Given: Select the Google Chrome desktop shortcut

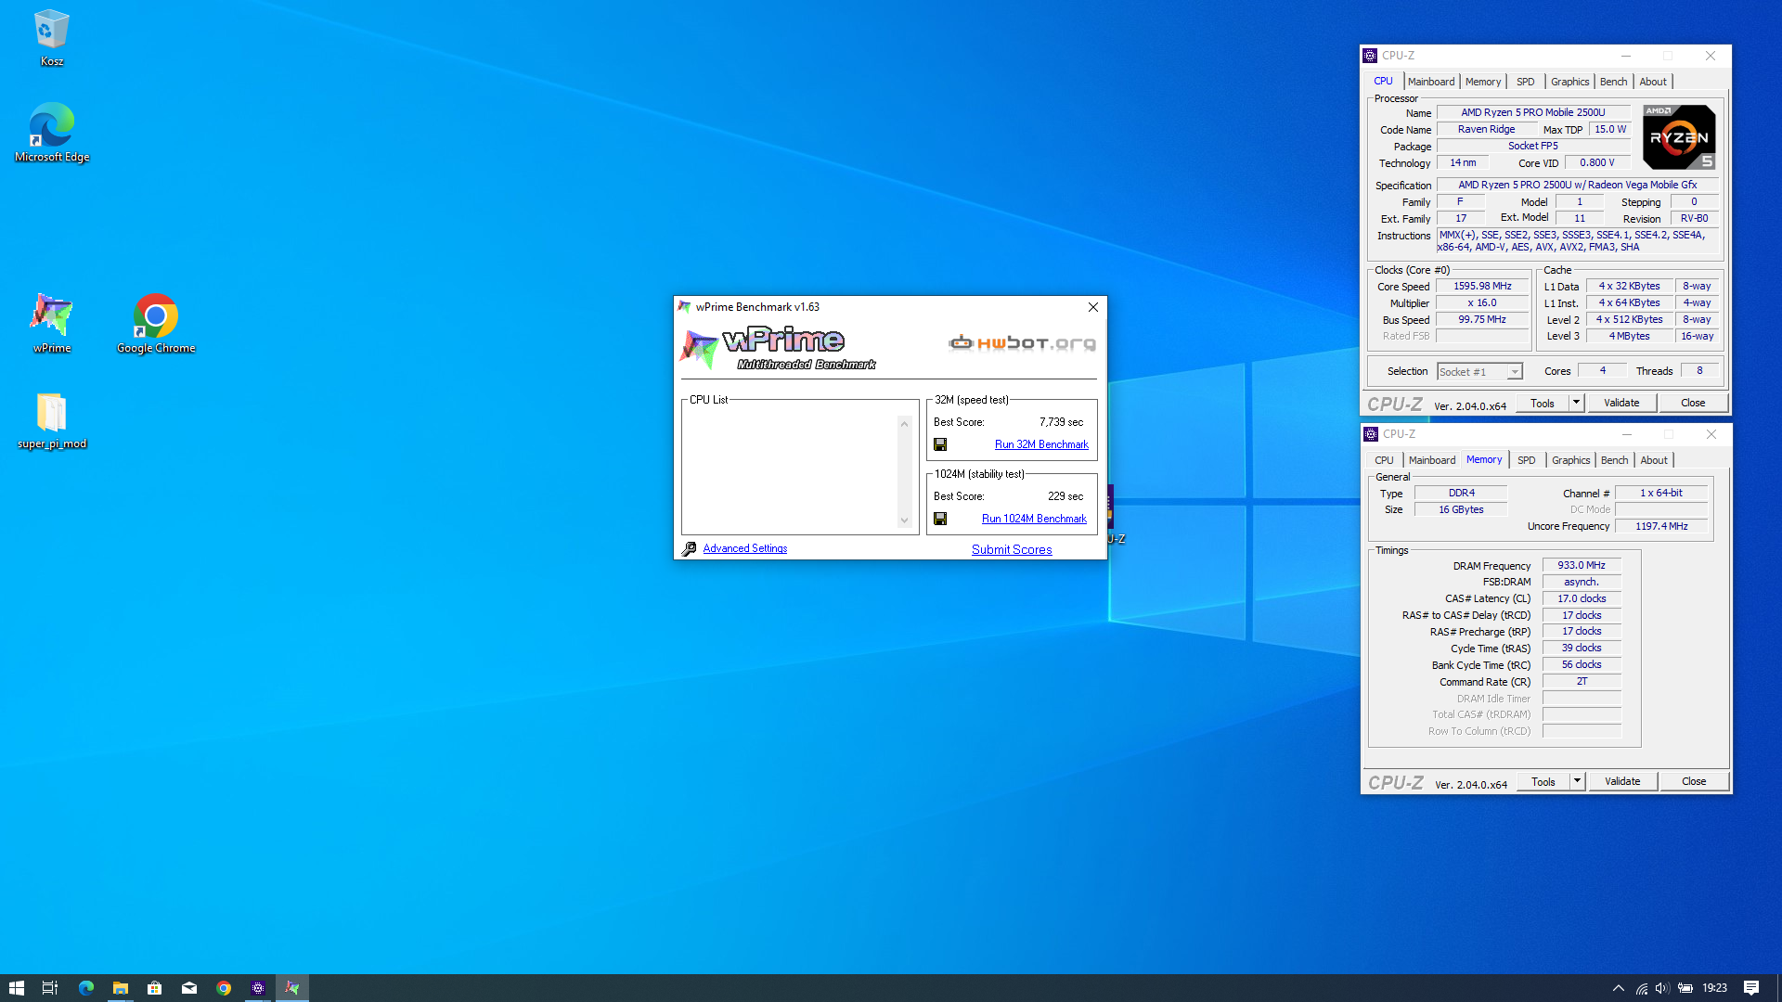Looking at the screenshot, I should (x=156, y=323).
